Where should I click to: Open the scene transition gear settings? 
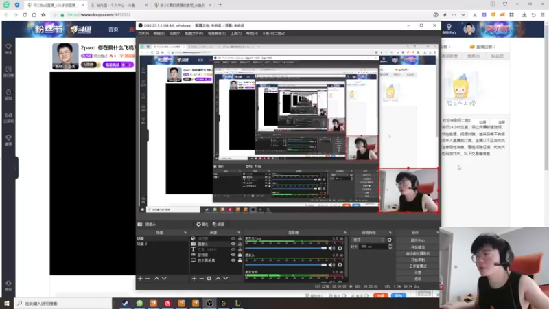point(389,240)
